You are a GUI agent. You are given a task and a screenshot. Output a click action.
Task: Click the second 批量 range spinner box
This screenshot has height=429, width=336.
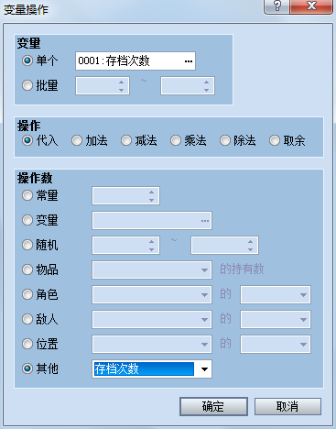pyautogui.click(x=188, y=86)
